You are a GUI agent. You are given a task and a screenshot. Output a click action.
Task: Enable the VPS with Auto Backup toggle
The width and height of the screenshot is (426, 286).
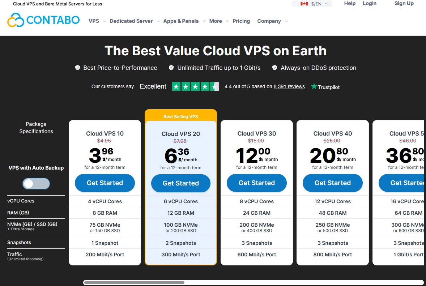point(36,184)
